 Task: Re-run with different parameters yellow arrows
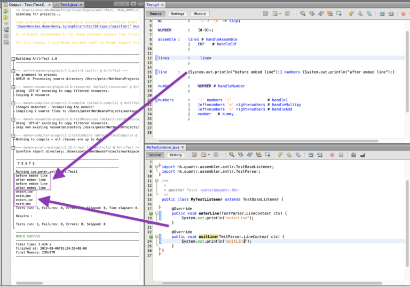(x=6, y=18)
